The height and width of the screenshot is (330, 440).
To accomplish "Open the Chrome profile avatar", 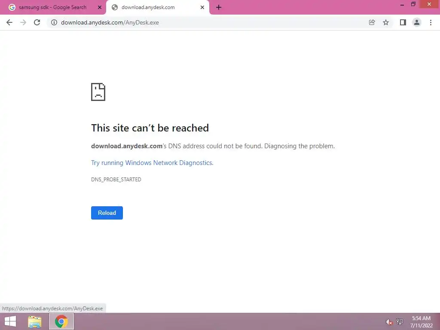I will pyautogui.click(x=417, y=22).
